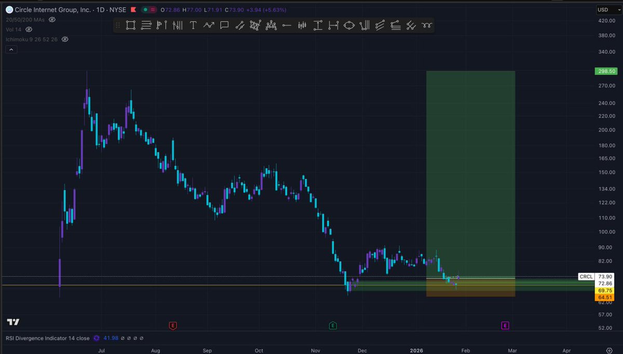623x354 pixels.
Task: Click the 20/50/200 MAs indicator label
Action: coord(24,19)
